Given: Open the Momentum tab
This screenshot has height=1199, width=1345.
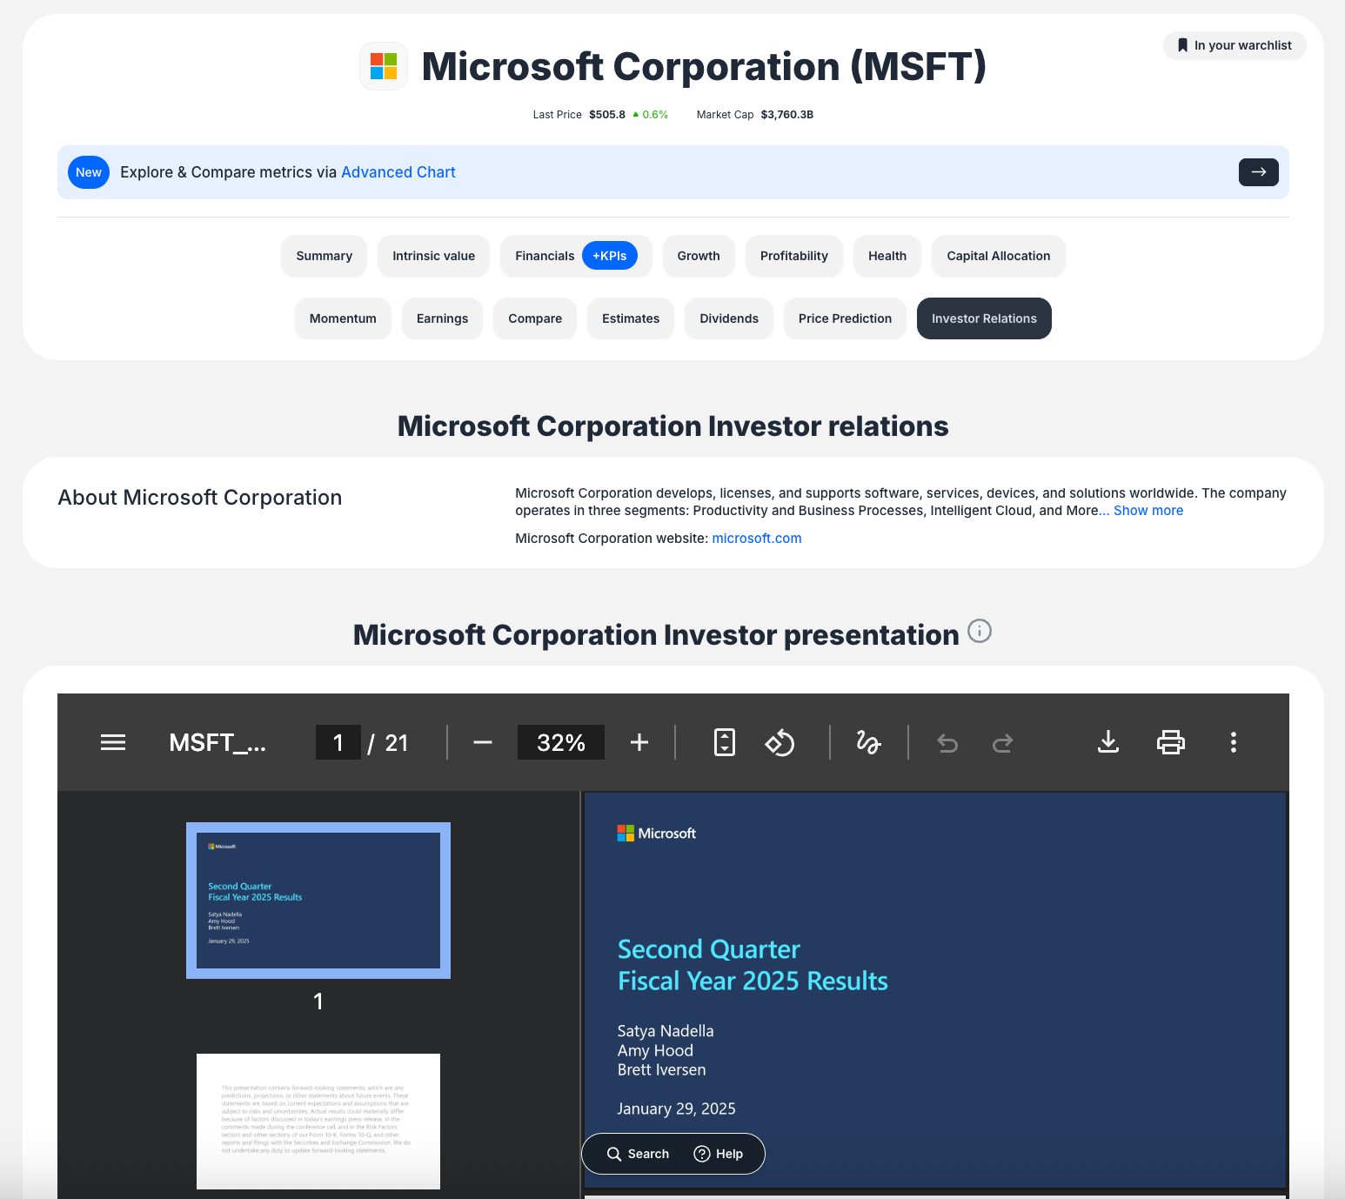Looking at the screenshot, I should [343, 318].
